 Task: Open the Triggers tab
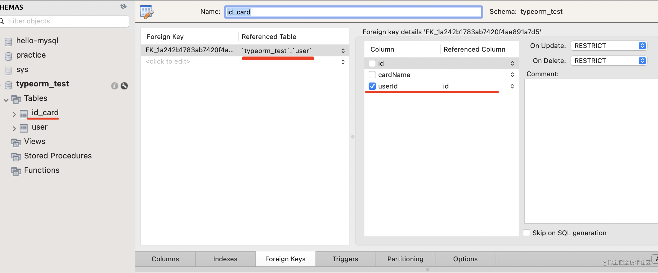(345, 259)
